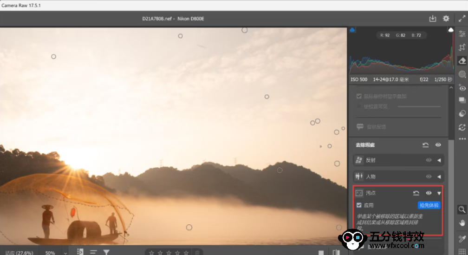Click the filter funnel icon in bottom bar
This screenshot has width=468, height=255.
106,252
